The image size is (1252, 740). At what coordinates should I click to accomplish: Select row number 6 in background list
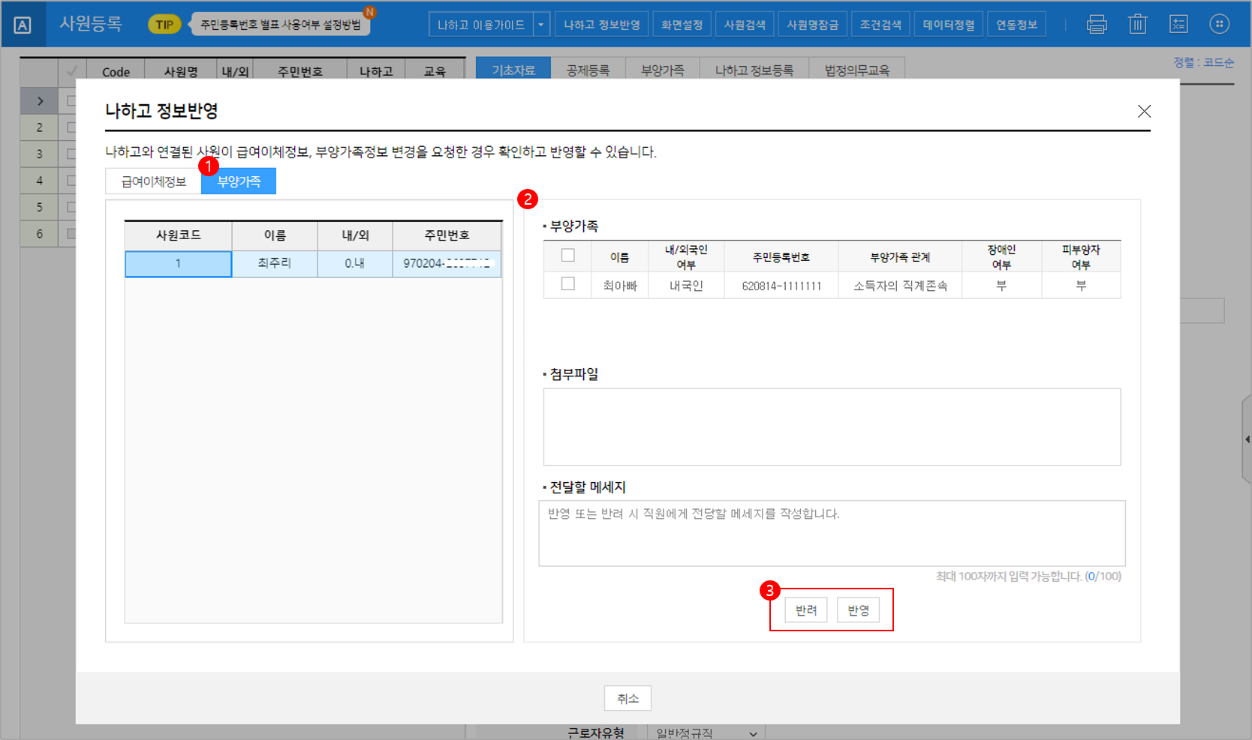coord(40,234)
